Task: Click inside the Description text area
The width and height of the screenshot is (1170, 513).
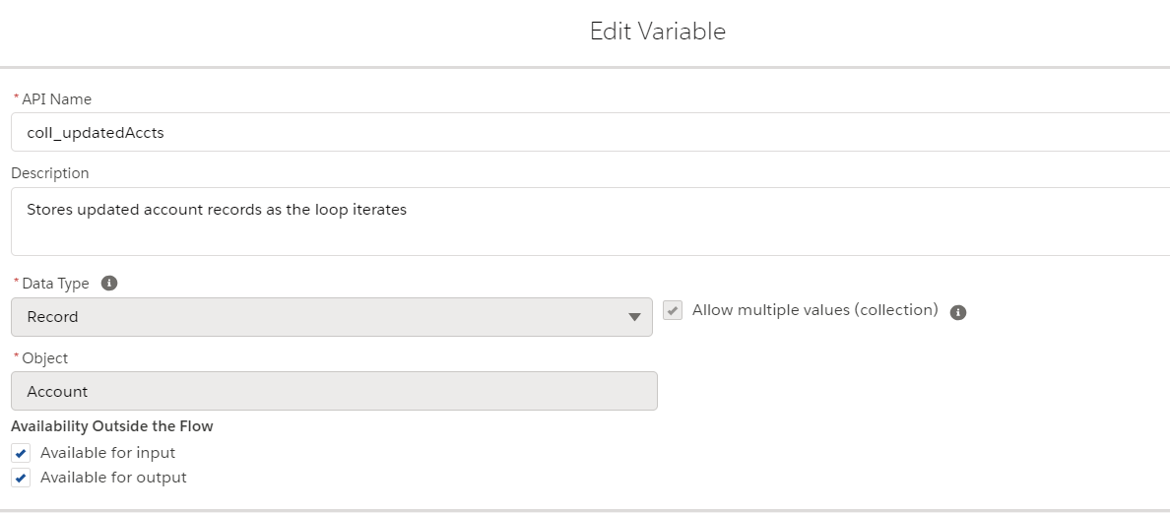Action: pyautogui.click(x=591, y=222)
